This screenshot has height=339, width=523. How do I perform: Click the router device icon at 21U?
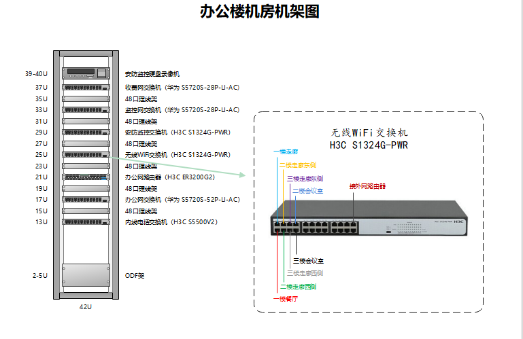[86, 177]
